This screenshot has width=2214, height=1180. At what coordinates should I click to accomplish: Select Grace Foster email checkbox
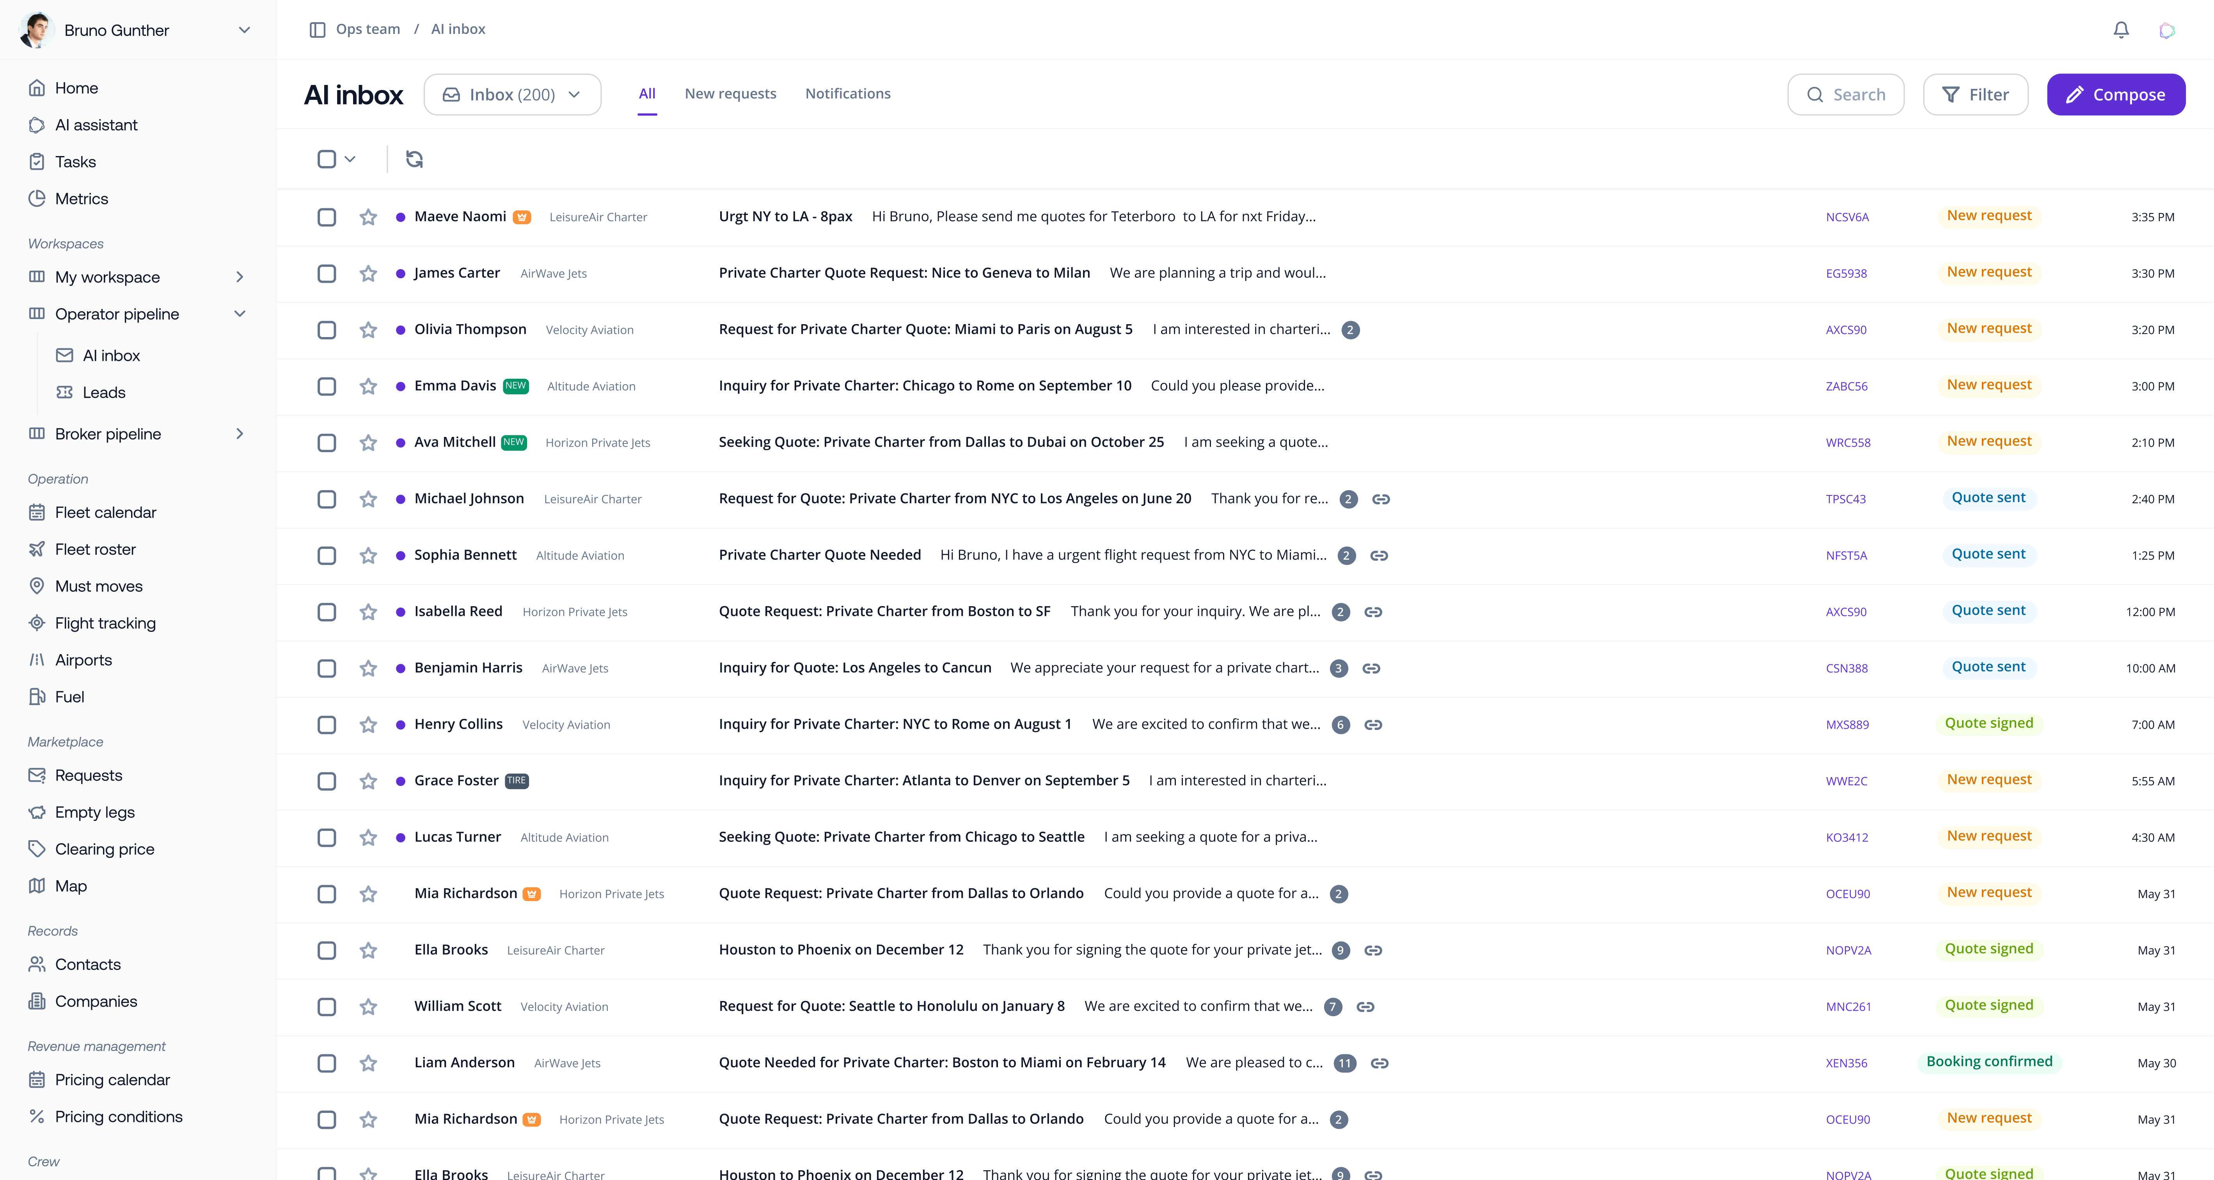click(327, 781)
